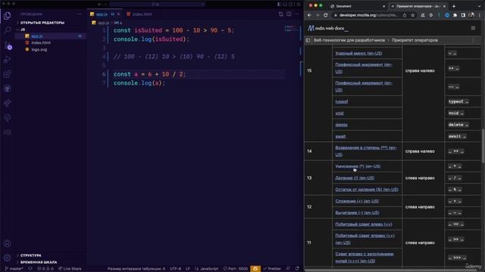Click the split editor icon in VS Code
The height and width of the screenshot is (272, 485).
(289, 14)
